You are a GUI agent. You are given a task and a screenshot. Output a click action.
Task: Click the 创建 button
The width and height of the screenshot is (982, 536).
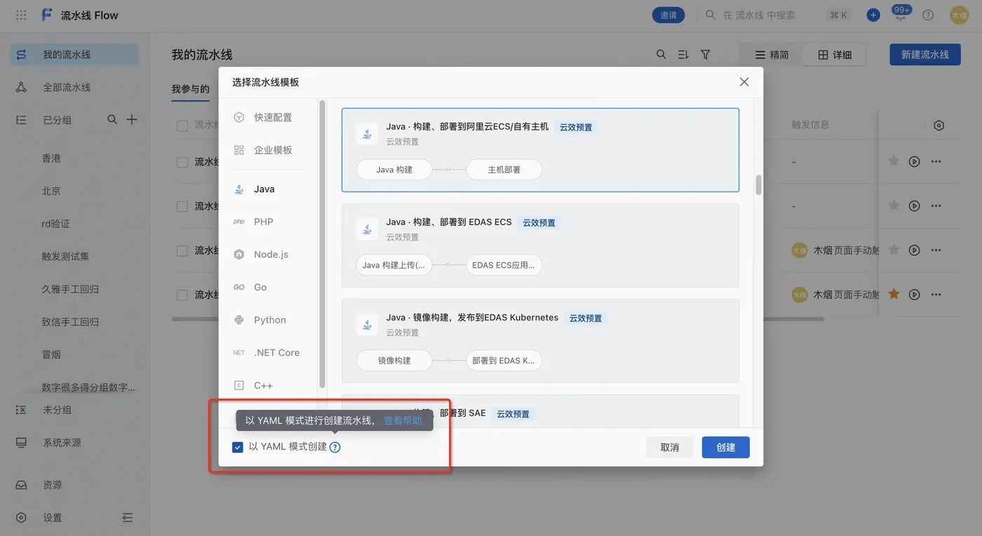(x=726, y=447)
